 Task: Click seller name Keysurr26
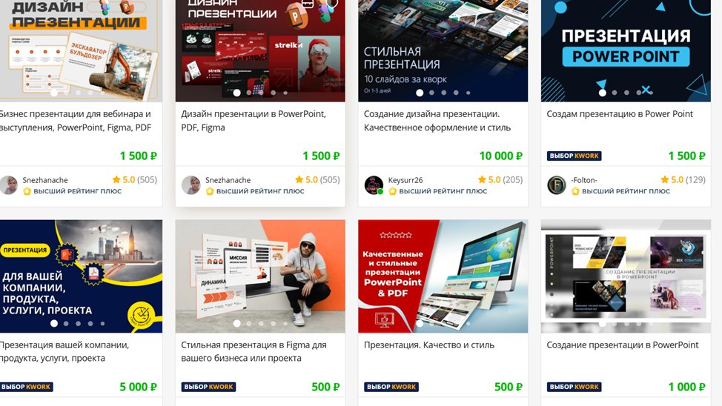(405, 180)
